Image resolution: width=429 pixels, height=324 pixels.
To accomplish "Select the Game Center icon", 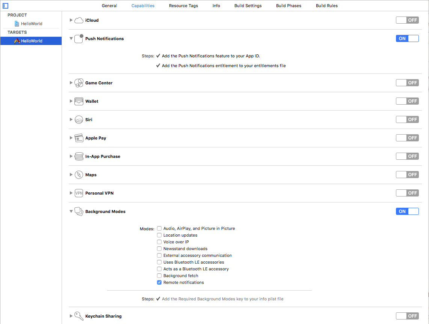I will click(79, 83).
